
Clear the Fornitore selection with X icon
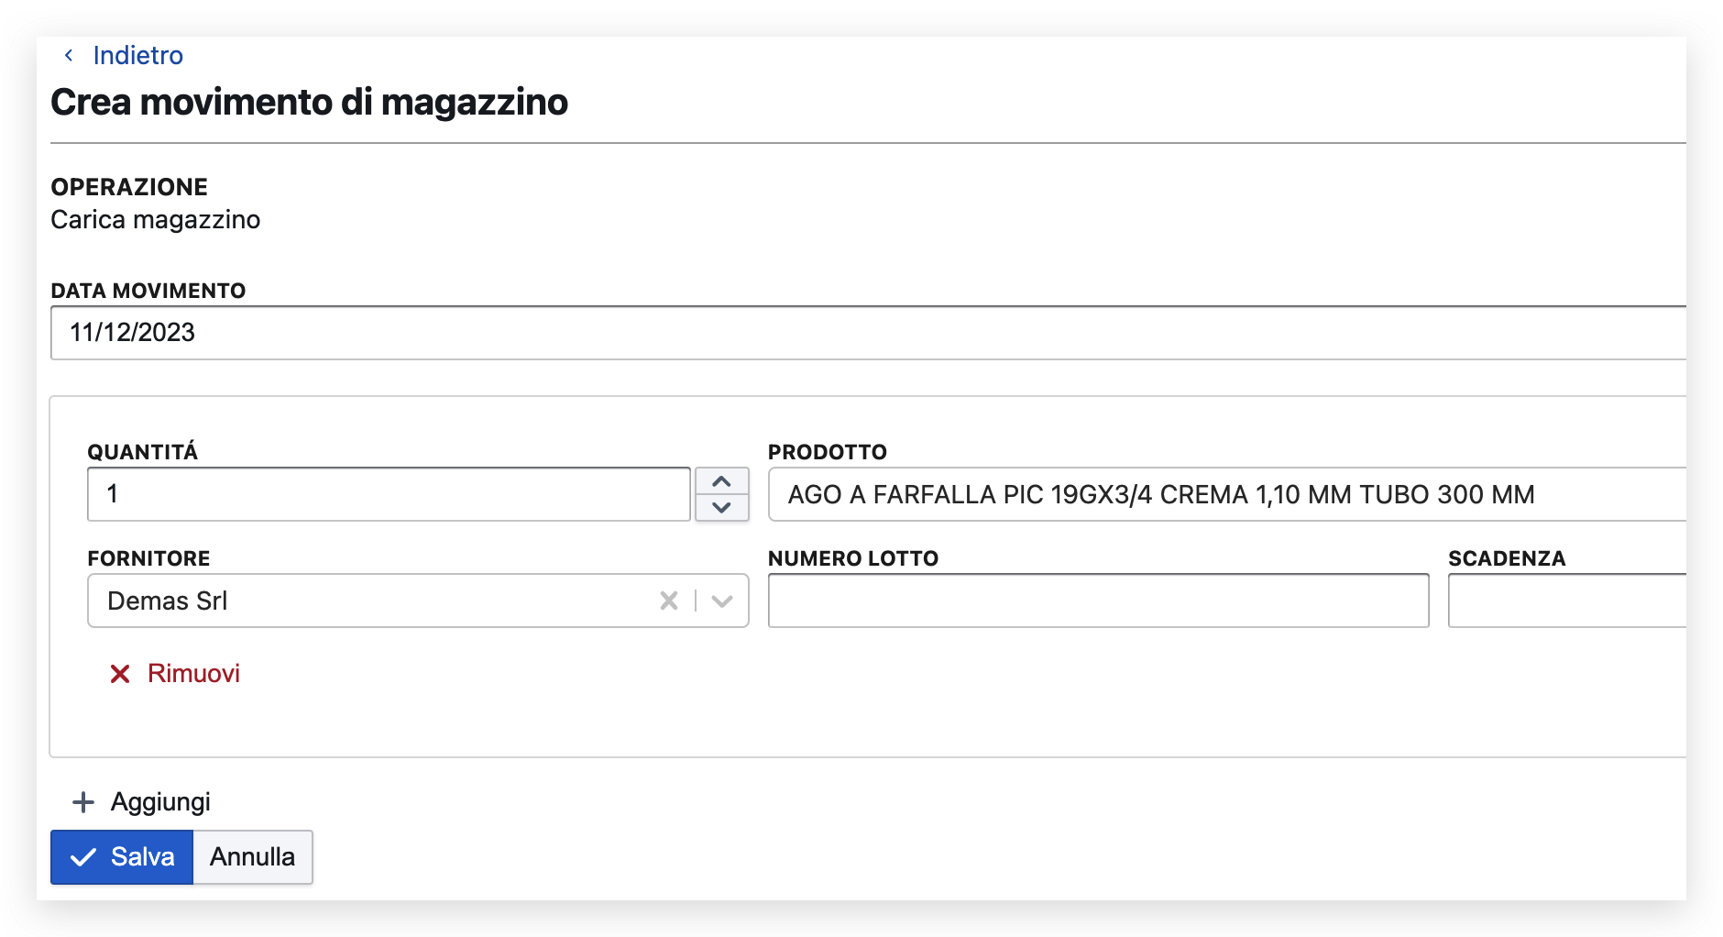click(669, 601)
